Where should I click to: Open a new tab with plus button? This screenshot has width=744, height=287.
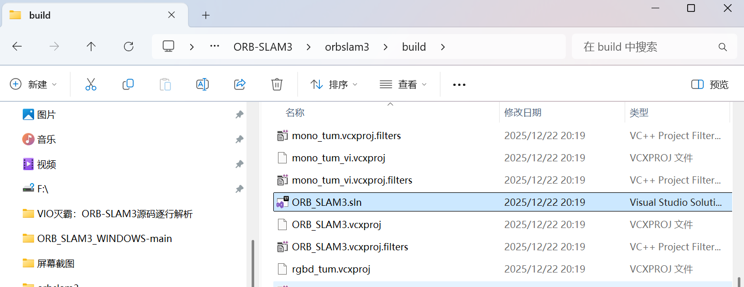(206, 15)
